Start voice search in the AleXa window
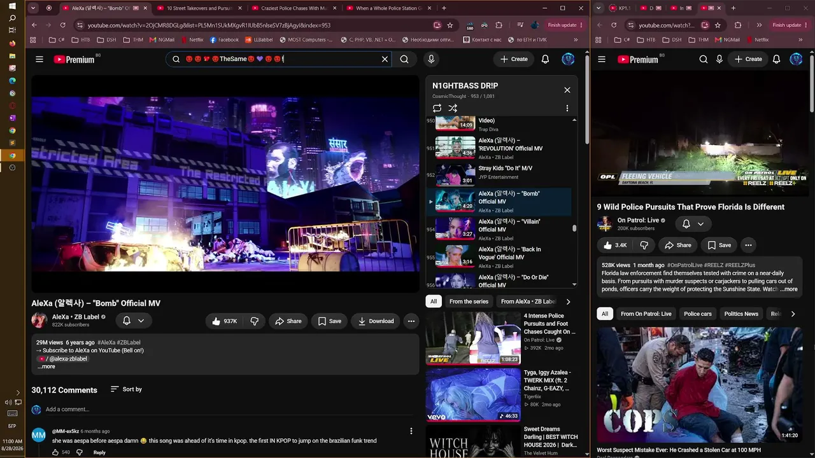815x458 pixels. pyautogui.click(x=431, y=59)
